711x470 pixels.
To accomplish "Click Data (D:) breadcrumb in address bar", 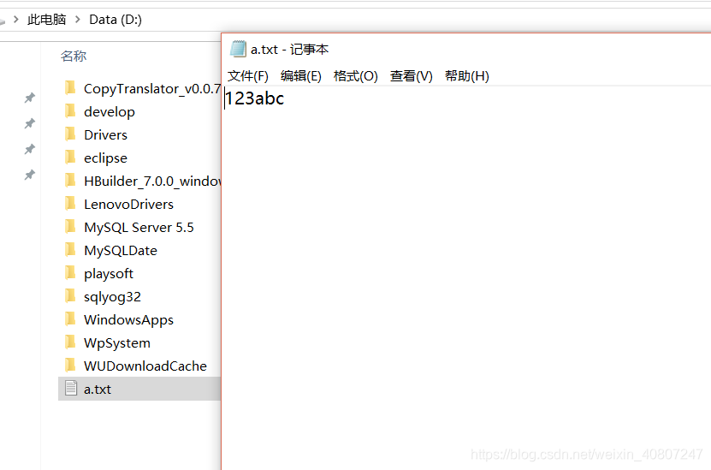I will [x=116, y=20].
